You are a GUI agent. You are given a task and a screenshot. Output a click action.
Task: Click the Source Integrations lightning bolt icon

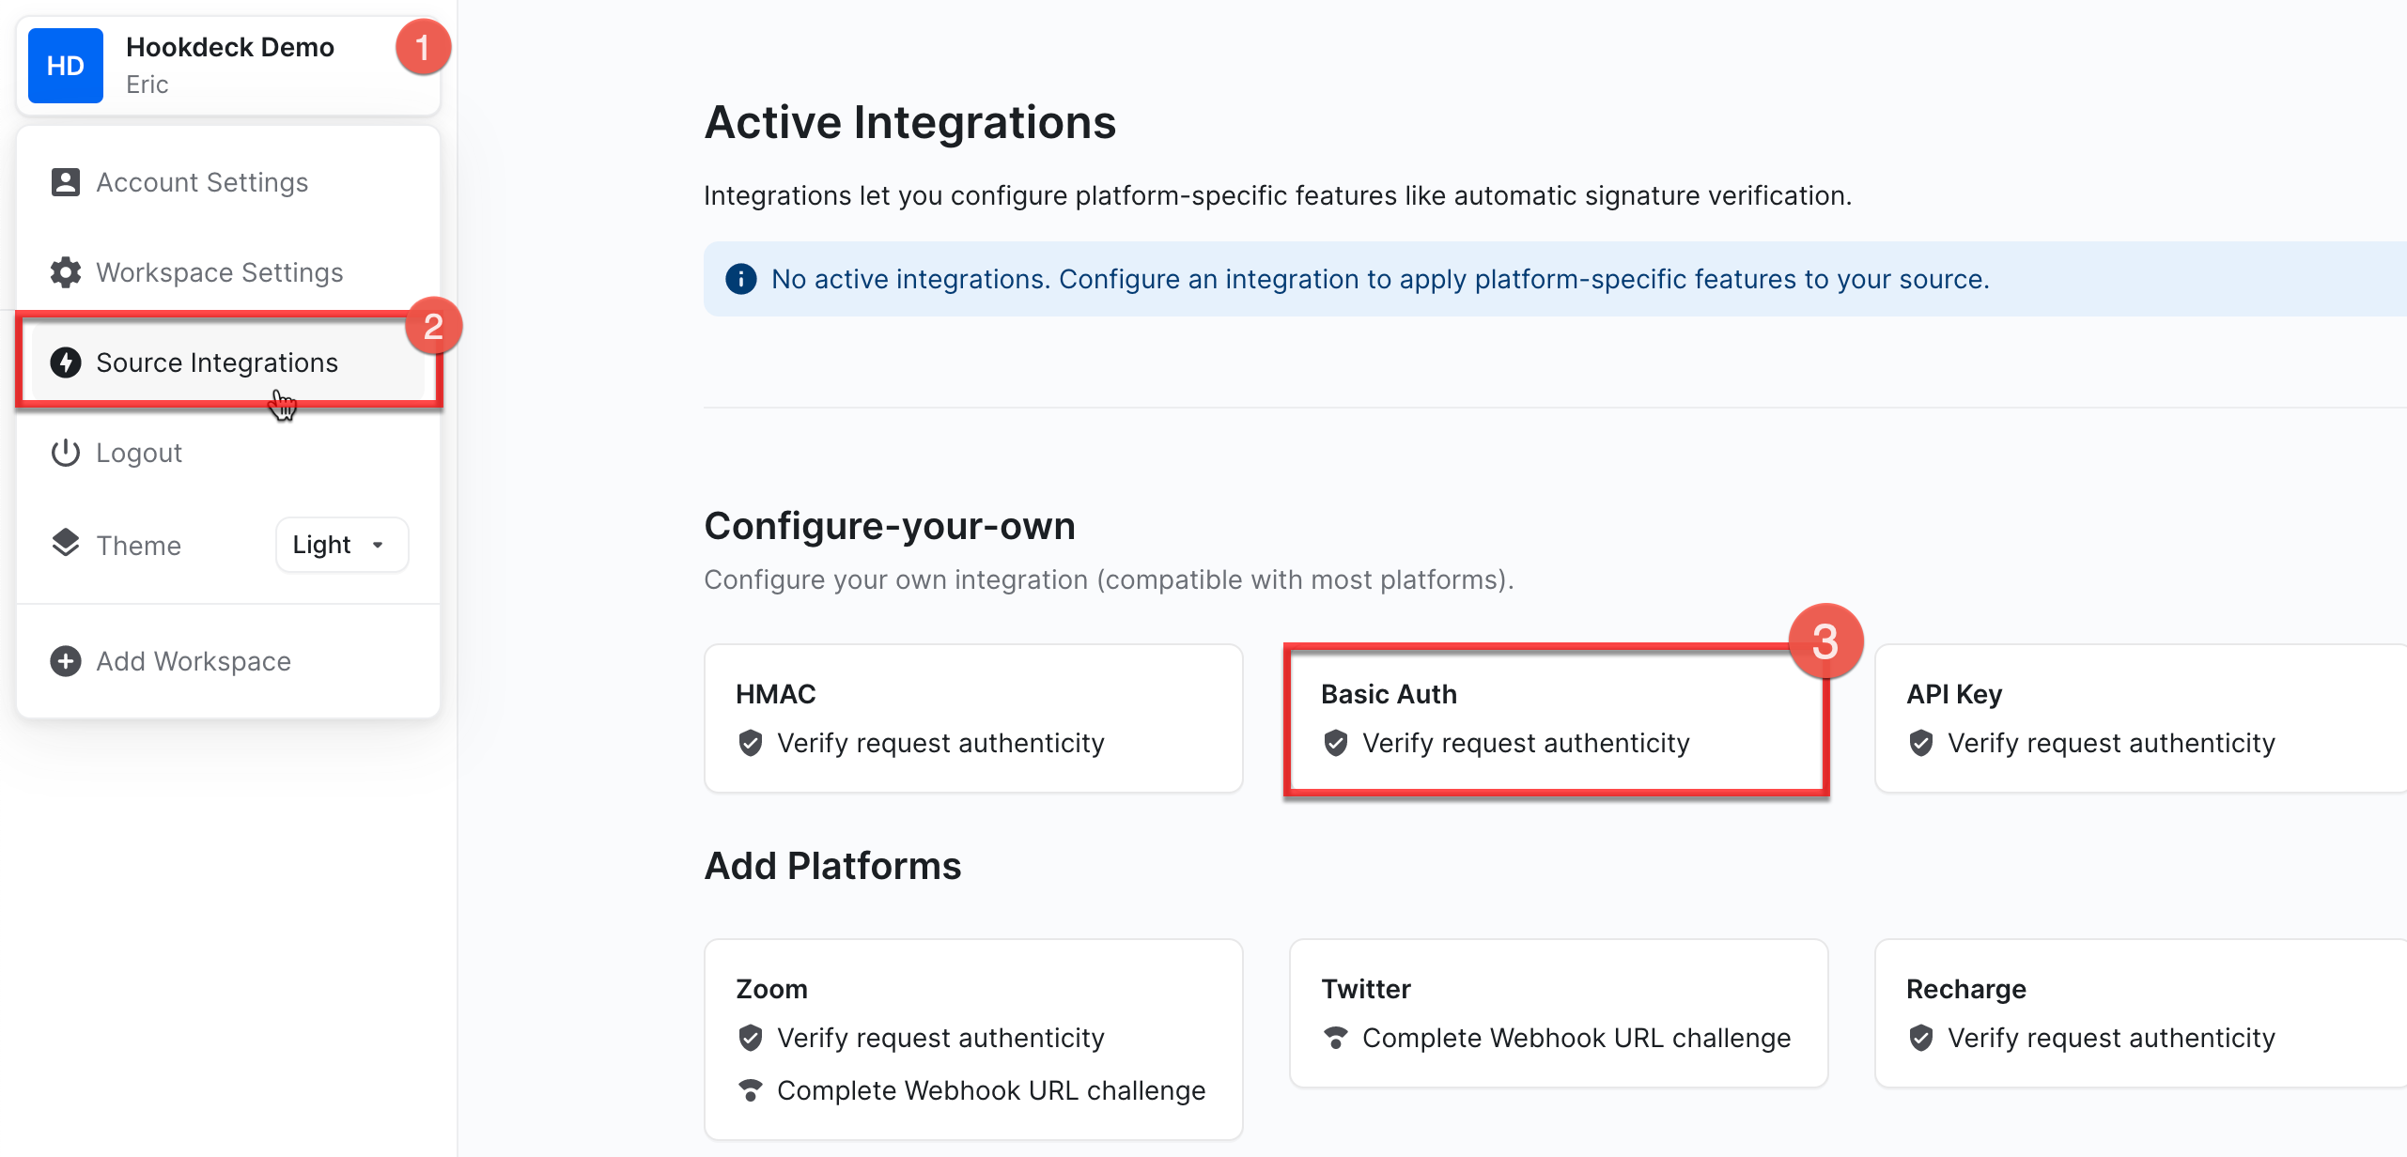[x=65, y=363]
